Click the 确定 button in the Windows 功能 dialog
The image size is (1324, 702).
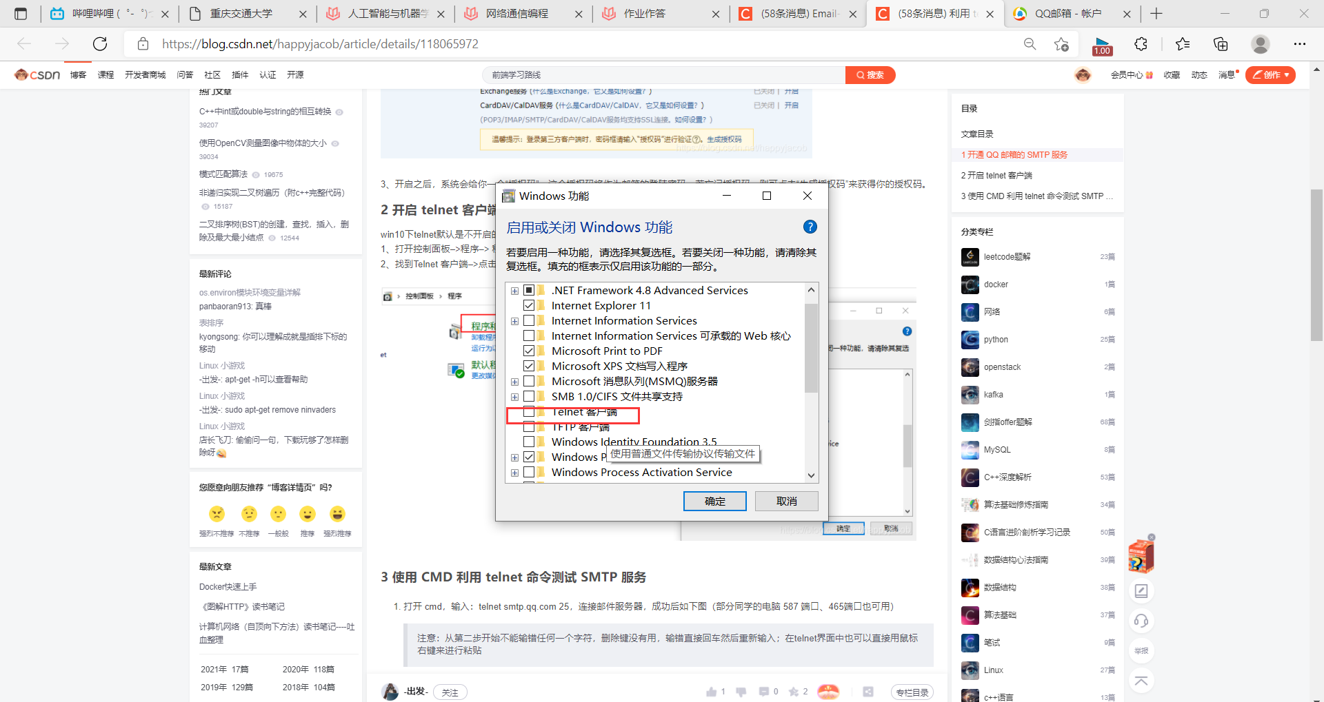714,501
